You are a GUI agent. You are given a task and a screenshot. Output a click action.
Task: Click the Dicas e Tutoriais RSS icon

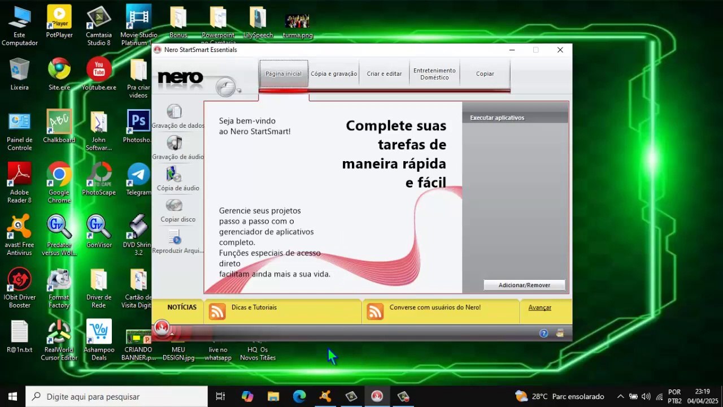217,311
